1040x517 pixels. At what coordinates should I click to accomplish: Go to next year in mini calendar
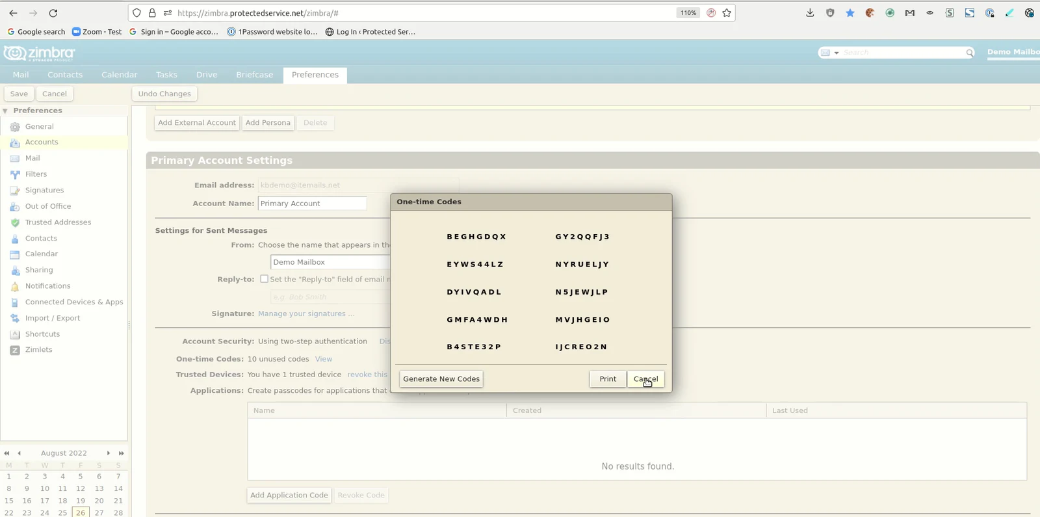click(x=121, y=453)
